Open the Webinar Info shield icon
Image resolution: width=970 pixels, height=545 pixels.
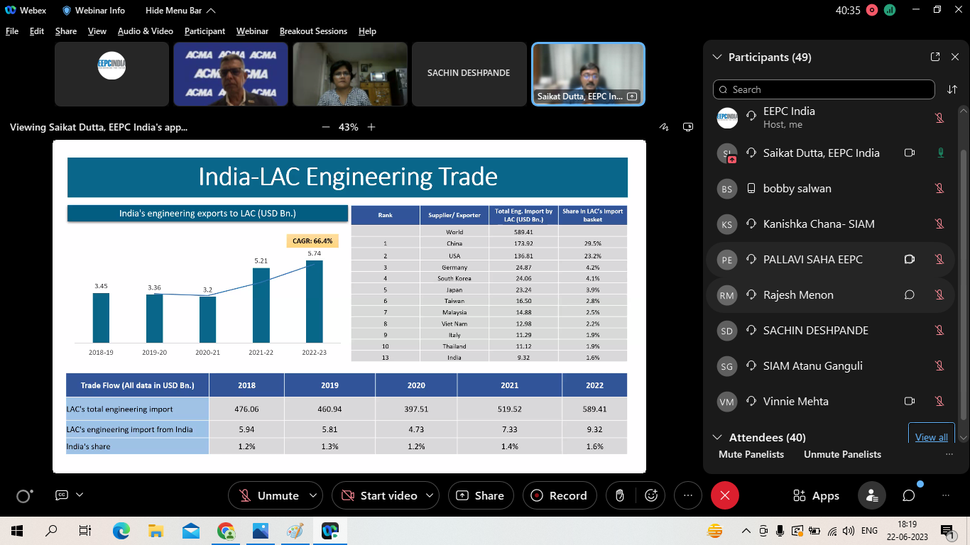(67, 11)
